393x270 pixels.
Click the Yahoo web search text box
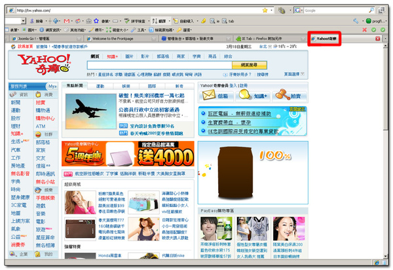point(159,65)
